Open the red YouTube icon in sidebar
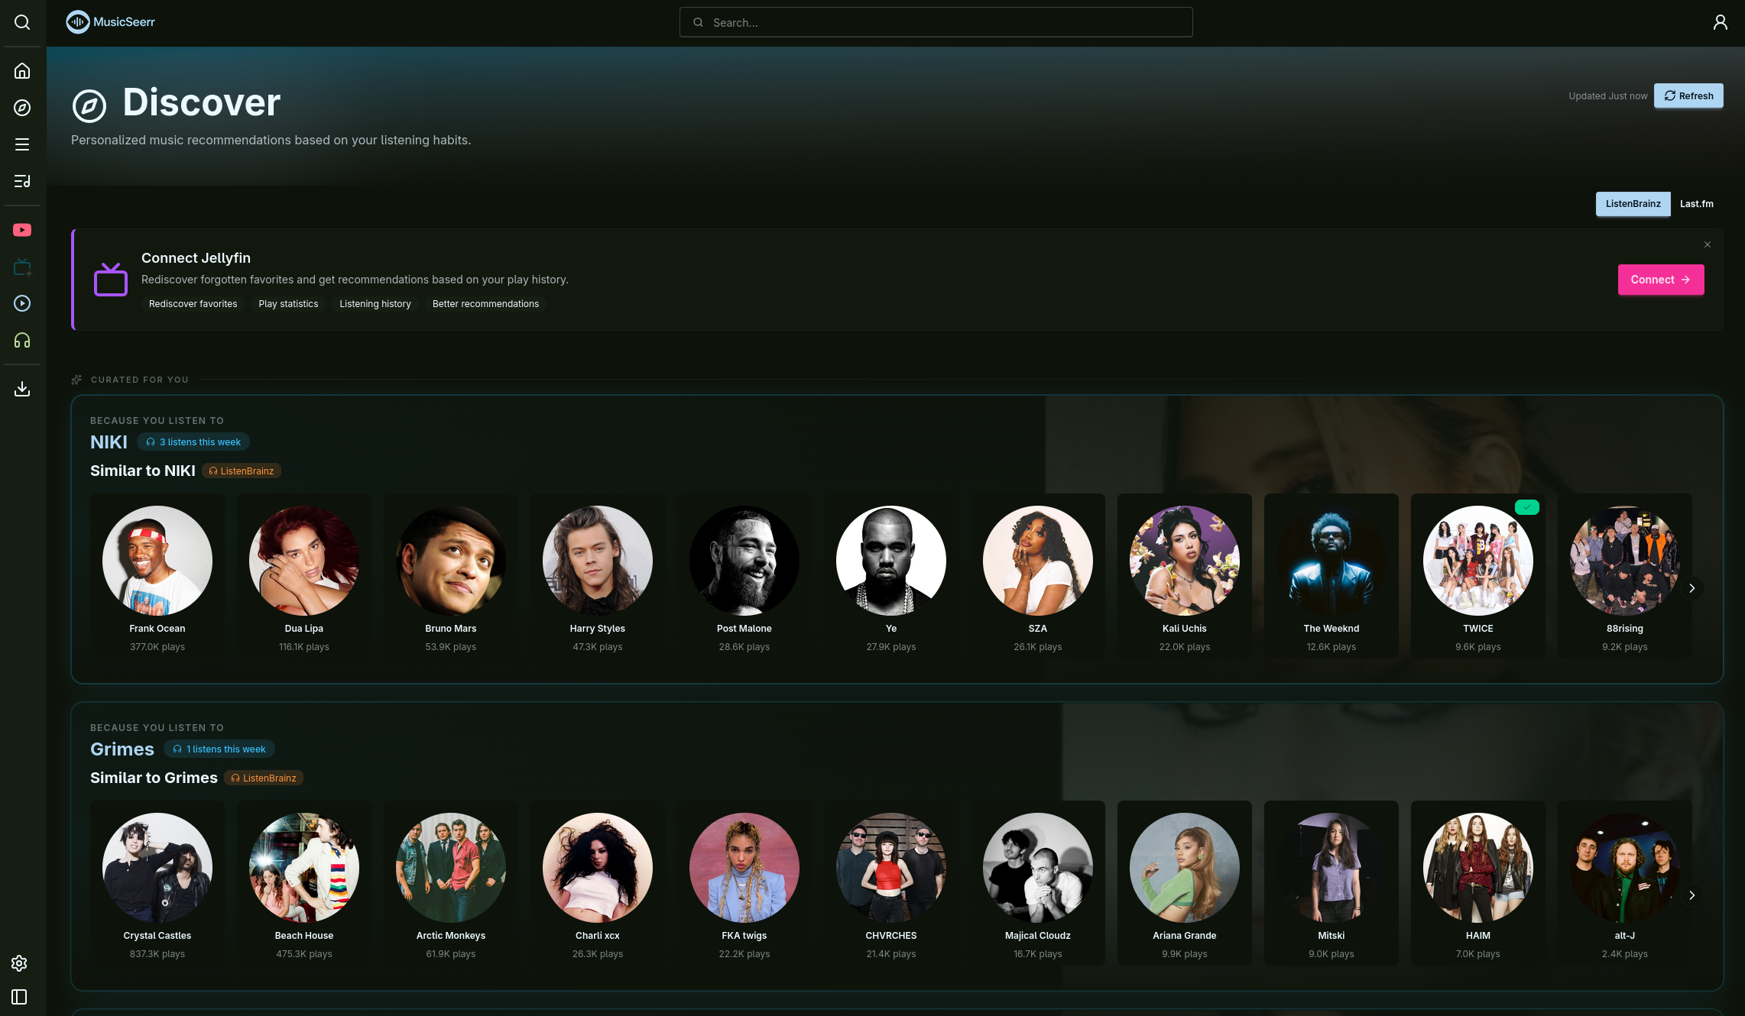This screenshot has width=1745, height=1016. click(22, 230)
